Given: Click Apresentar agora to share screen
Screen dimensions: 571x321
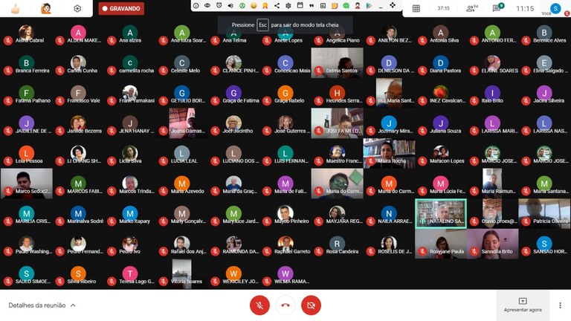Looking at the screenshot, I should click(x=523, y=305).
